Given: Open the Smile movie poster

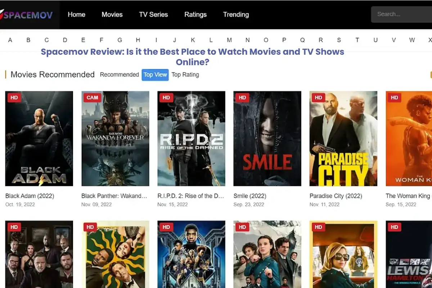Looking at the screenshot, I should pos(267,139).
